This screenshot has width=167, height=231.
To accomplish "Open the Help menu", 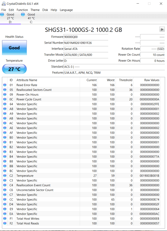I will (x=54, y=10).
